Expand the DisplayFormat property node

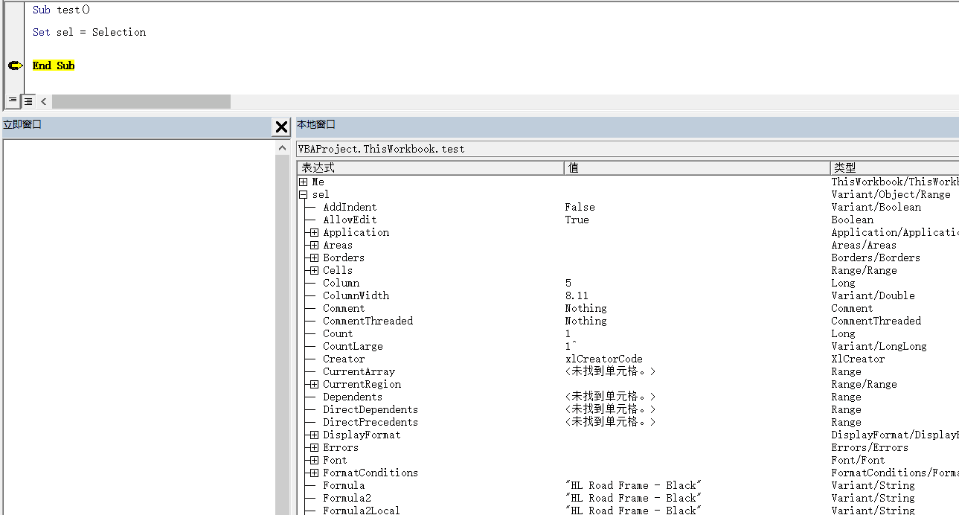[315, 435]
